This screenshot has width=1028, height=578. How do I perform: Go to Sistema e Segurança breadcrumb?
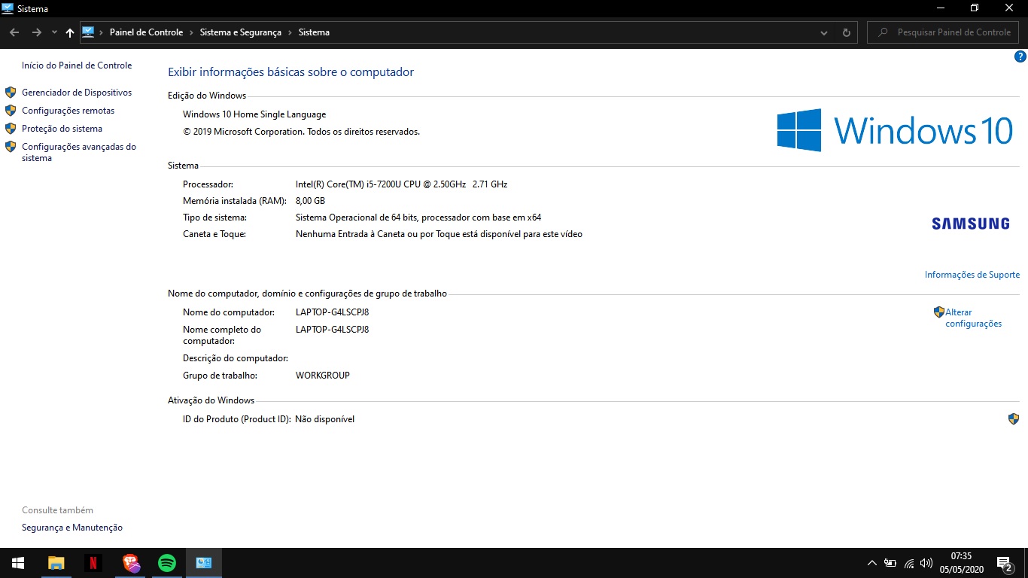point(240,32)
